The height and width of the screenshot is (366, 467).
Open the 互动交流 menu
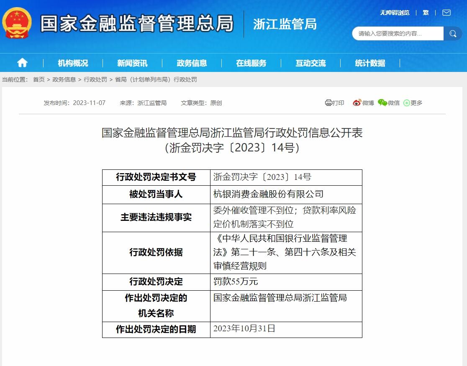310,63
